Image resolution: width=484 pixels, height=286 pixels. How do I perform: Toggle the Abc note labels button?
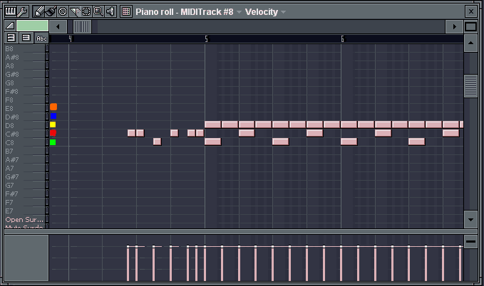point(41,38)
